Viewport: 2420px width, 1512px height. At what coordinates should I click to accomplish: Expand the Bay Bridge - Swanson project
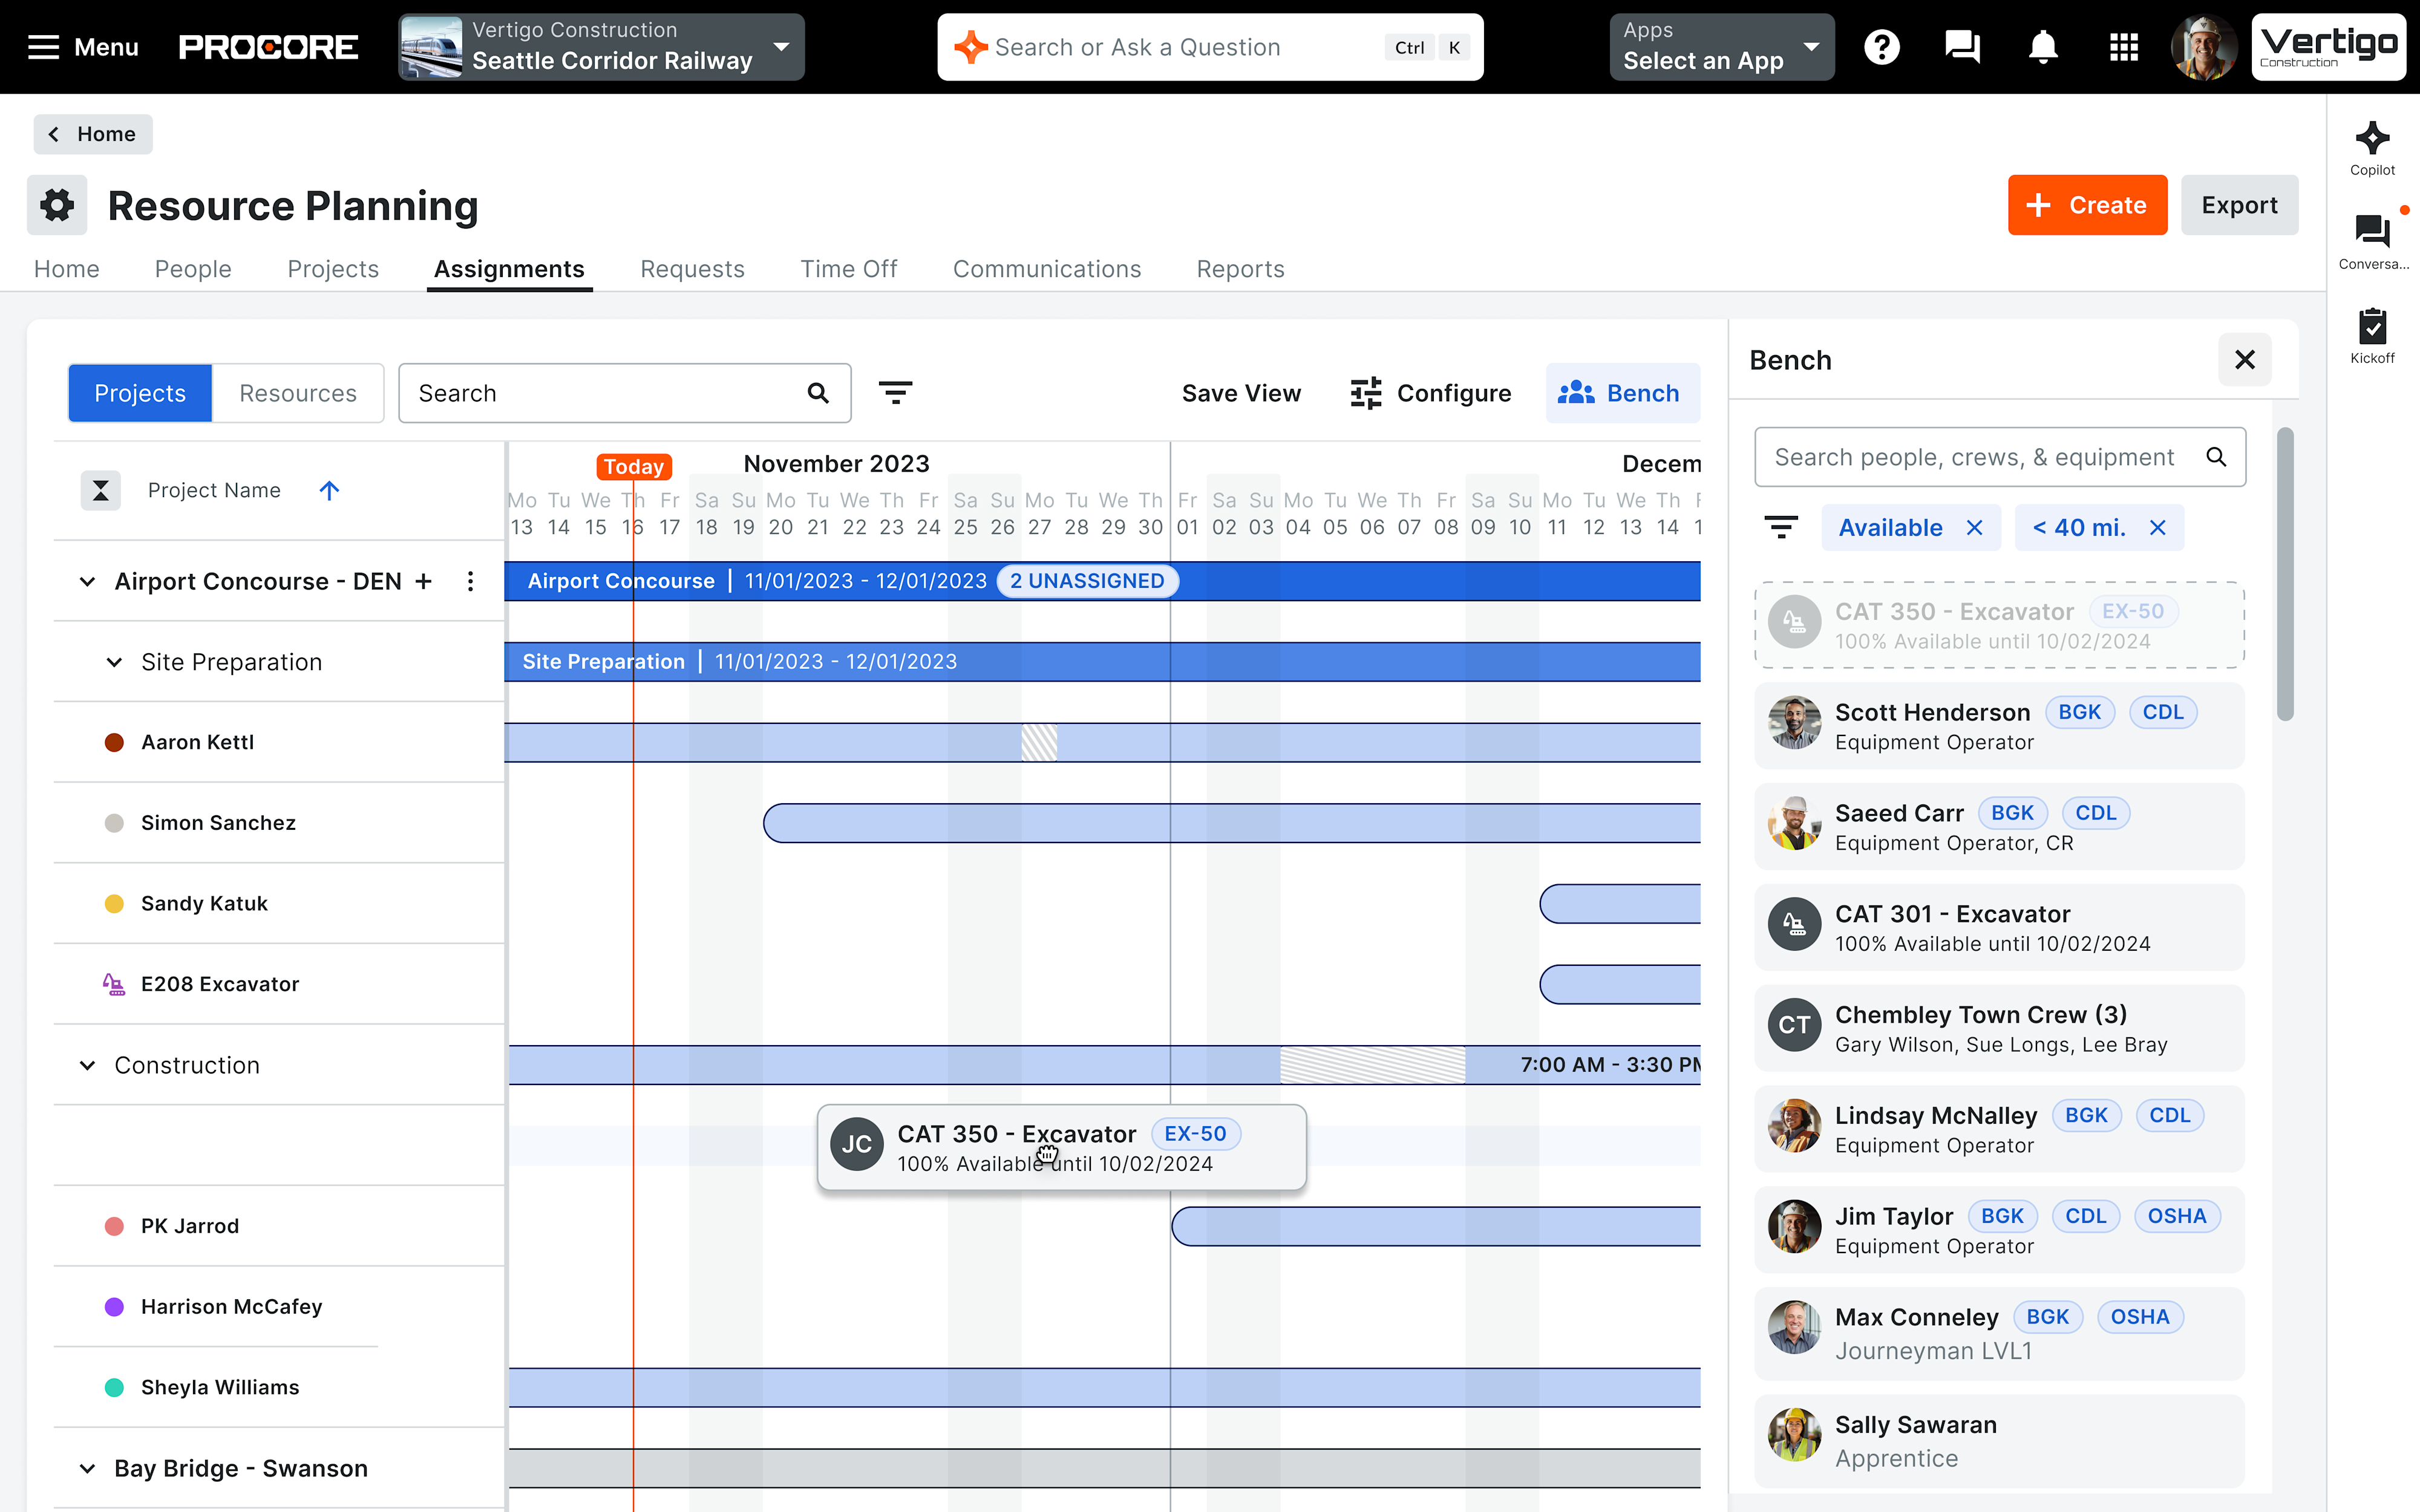point(87,1467)
